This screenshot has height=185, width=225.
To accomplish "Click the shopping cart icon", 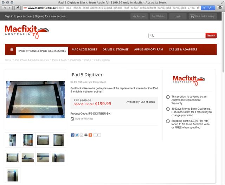I will (x=192, y=16).
